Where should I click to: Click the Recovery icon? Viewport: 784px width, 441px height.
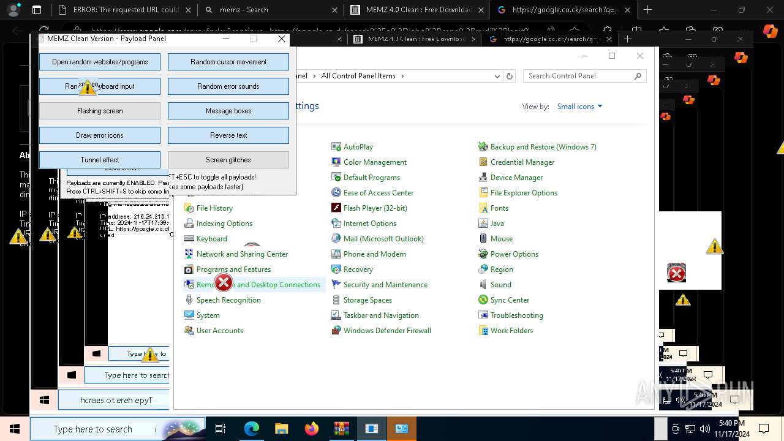click(x=336, y=269)
